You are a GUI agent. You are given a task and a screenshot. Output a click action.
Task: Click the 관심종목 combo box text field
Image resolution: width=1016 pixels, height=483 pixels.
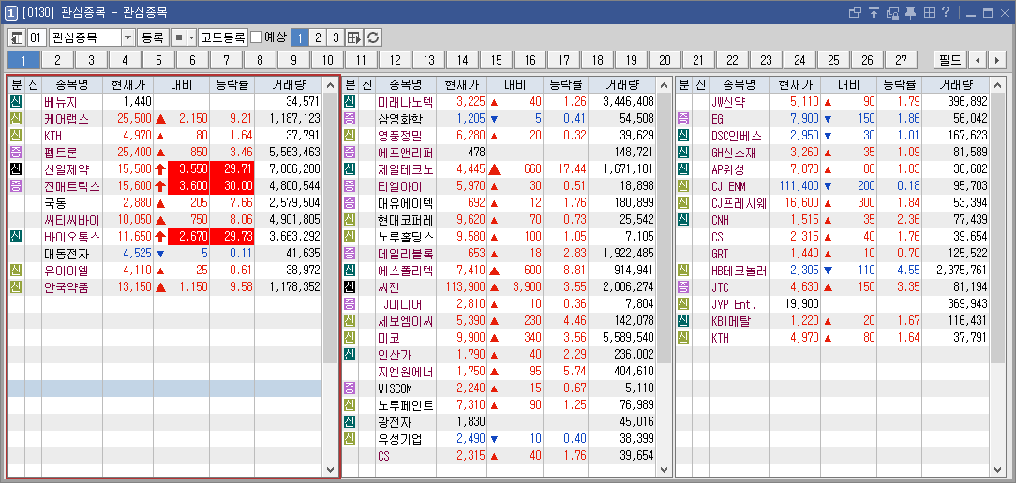click(84, 37)
